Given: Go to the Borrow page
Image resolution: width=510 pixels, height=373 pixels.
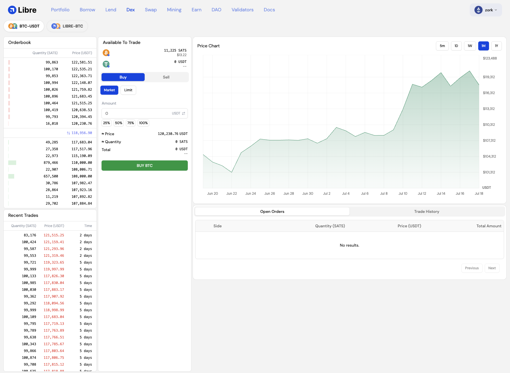Looking at the screenshot, I should point(87,10).
